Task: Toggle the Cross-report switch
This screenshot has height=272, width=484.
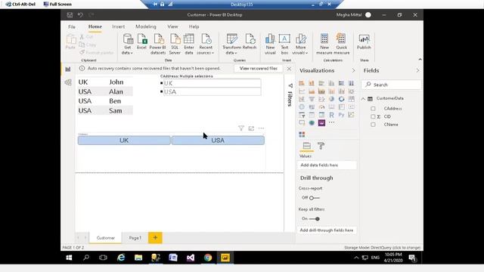Action: [315, 198]
